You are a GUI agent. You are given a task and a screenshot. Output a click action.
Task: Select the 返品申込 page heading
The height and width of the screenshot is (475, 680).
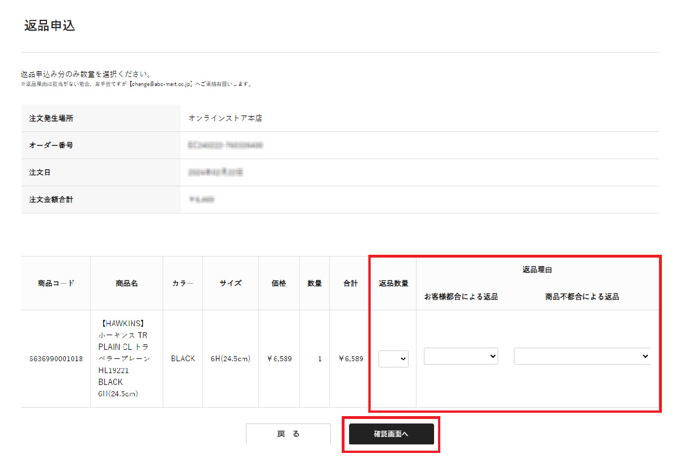tap(50, 26)
